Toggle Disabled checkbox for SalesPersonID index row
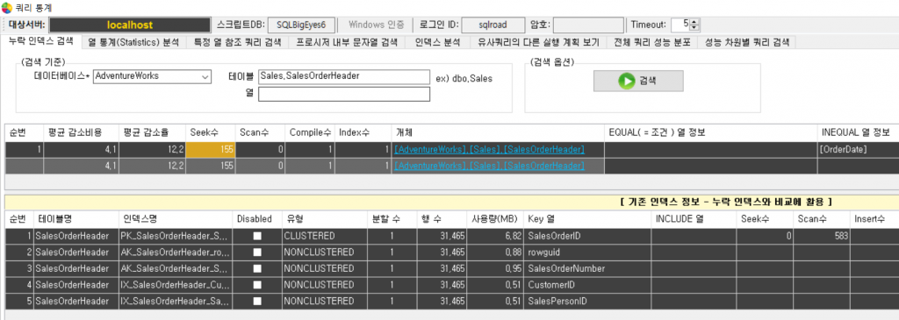The width and height of the screenshot is (899, 320). tap(257, 301)
